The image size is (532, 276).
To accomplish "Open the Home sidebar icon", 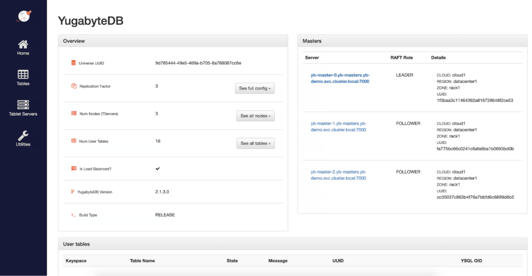I will pyautogui.click(x=23, y=45).
